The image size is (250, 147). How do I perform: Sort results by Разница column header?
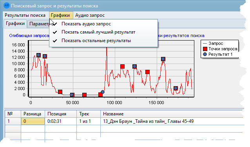point(33,114)
